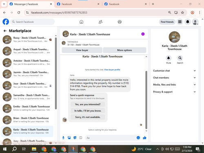The image size is (204, 153).
Task: Open the account profile avatar menu
Action: (195, 22)
